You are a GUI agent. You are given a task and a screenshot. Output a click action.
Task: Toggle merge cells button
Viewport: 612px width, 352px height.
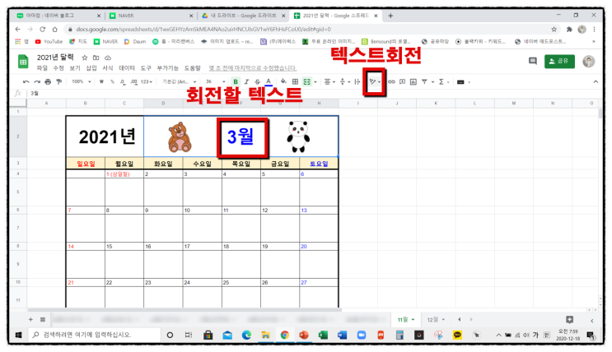pos(306,82)
